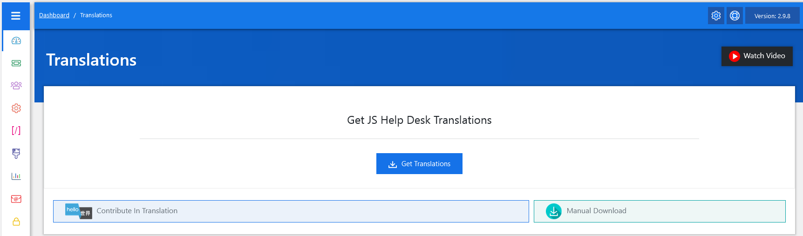Screen dimensions: 803x236
Task: Click the Get Translations button
Action: click(x=419, y=164)
